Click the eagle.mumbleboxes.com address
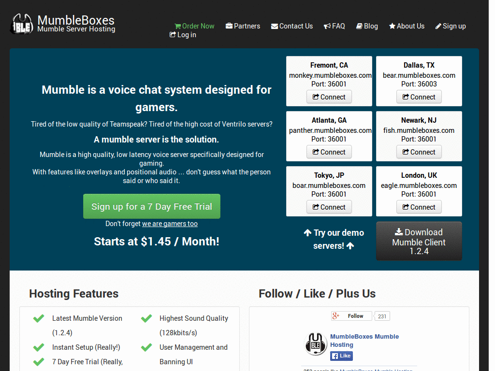 pos(419,185)
